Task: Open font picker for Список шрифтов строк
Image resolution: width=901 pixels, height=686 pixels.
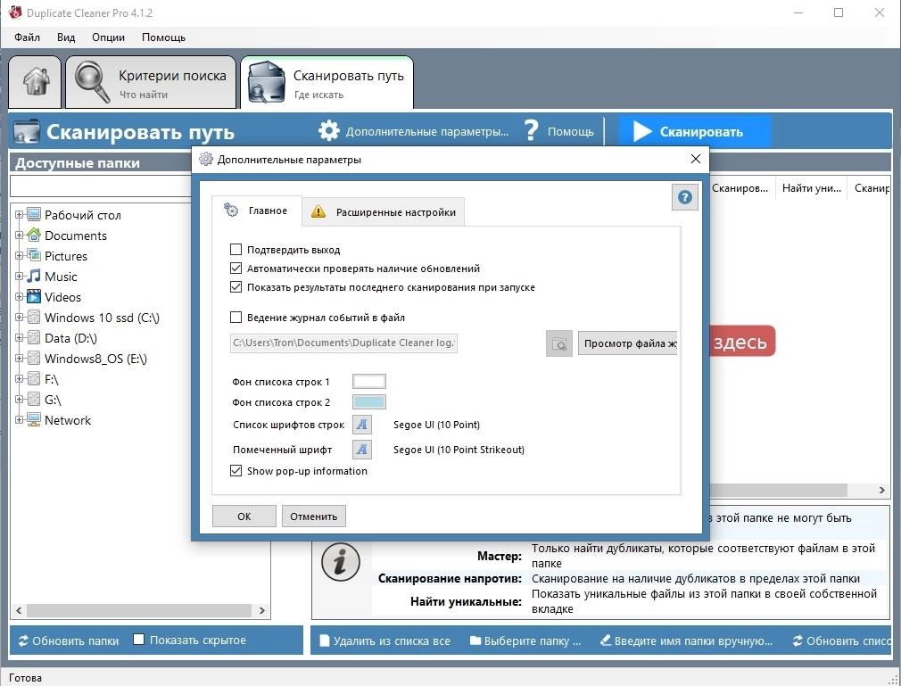Action: click(x=361, y=425)
